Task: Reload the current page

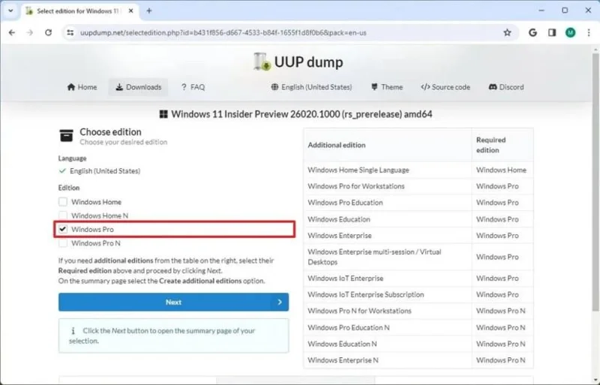Action: [48, 32]
